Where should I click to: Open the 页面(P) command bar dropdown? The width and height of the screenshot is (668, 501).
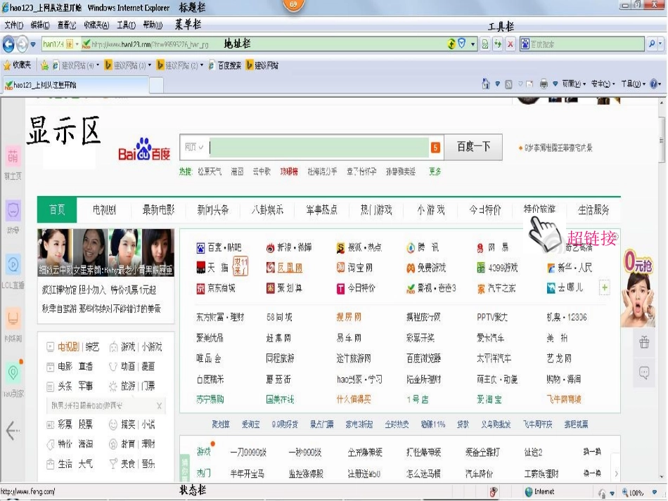pos(573,84)
